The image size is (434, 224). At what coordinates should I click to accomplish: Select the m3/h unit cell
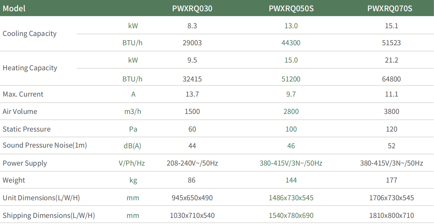point(133,112)
